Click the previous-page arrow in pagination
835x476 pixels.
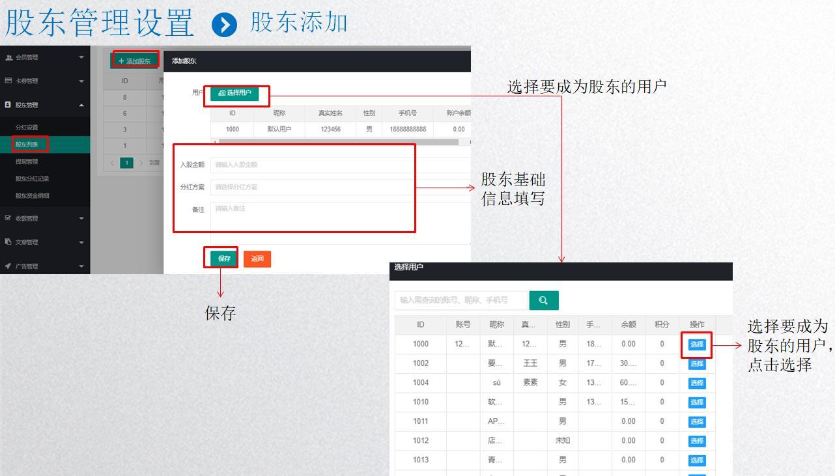[112, 163]
